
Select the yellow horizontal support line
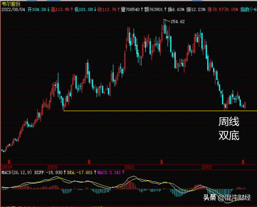pos(160,111)
